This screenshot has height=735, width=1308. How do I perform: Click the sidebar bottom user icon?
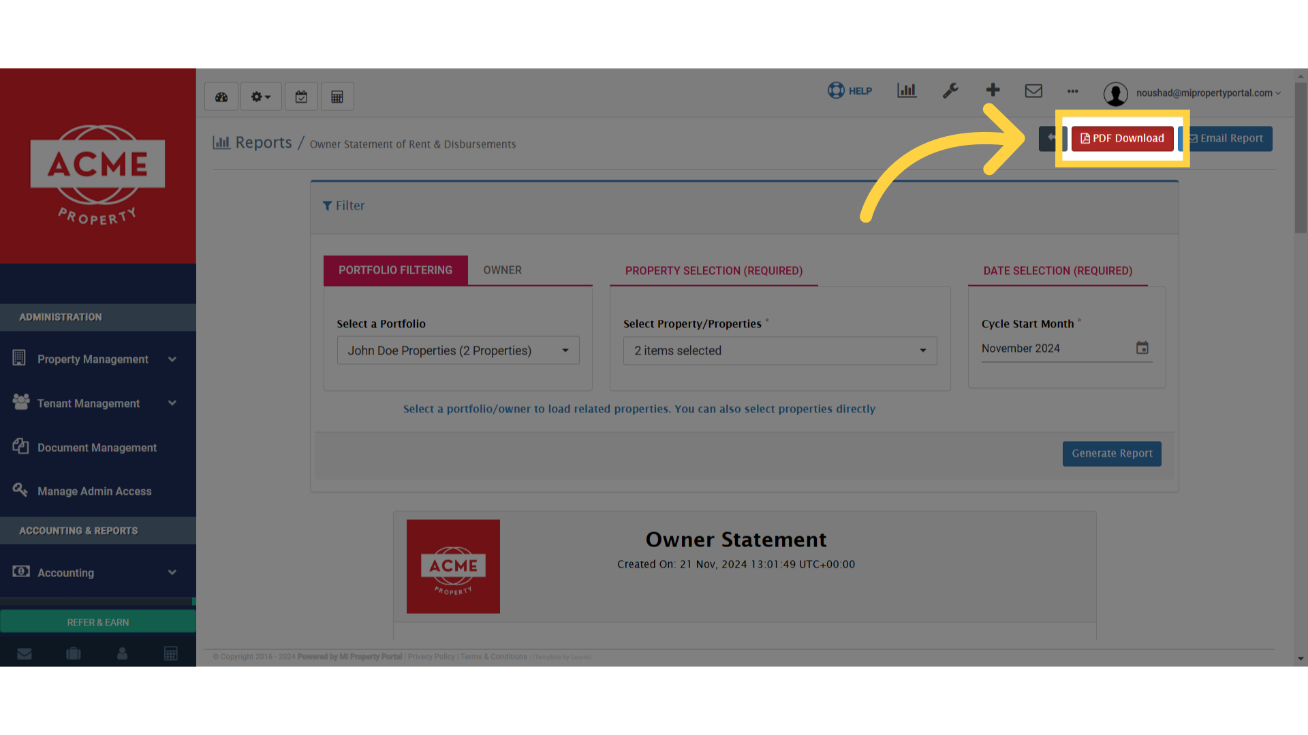tap(123, 654)
